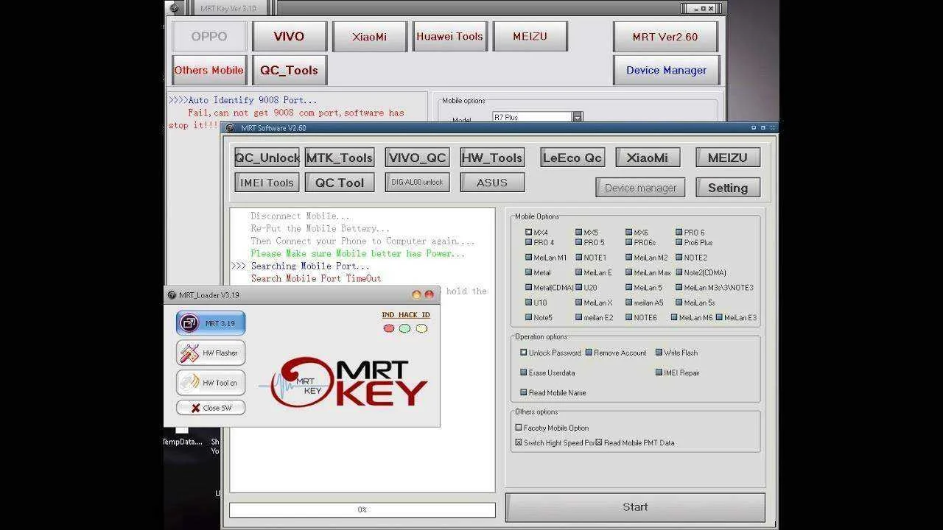Viewport: 943px width, 530px height.
Task: Click the MRT Key Ver 3.19 title icon
Action: (x=174, y=8)
